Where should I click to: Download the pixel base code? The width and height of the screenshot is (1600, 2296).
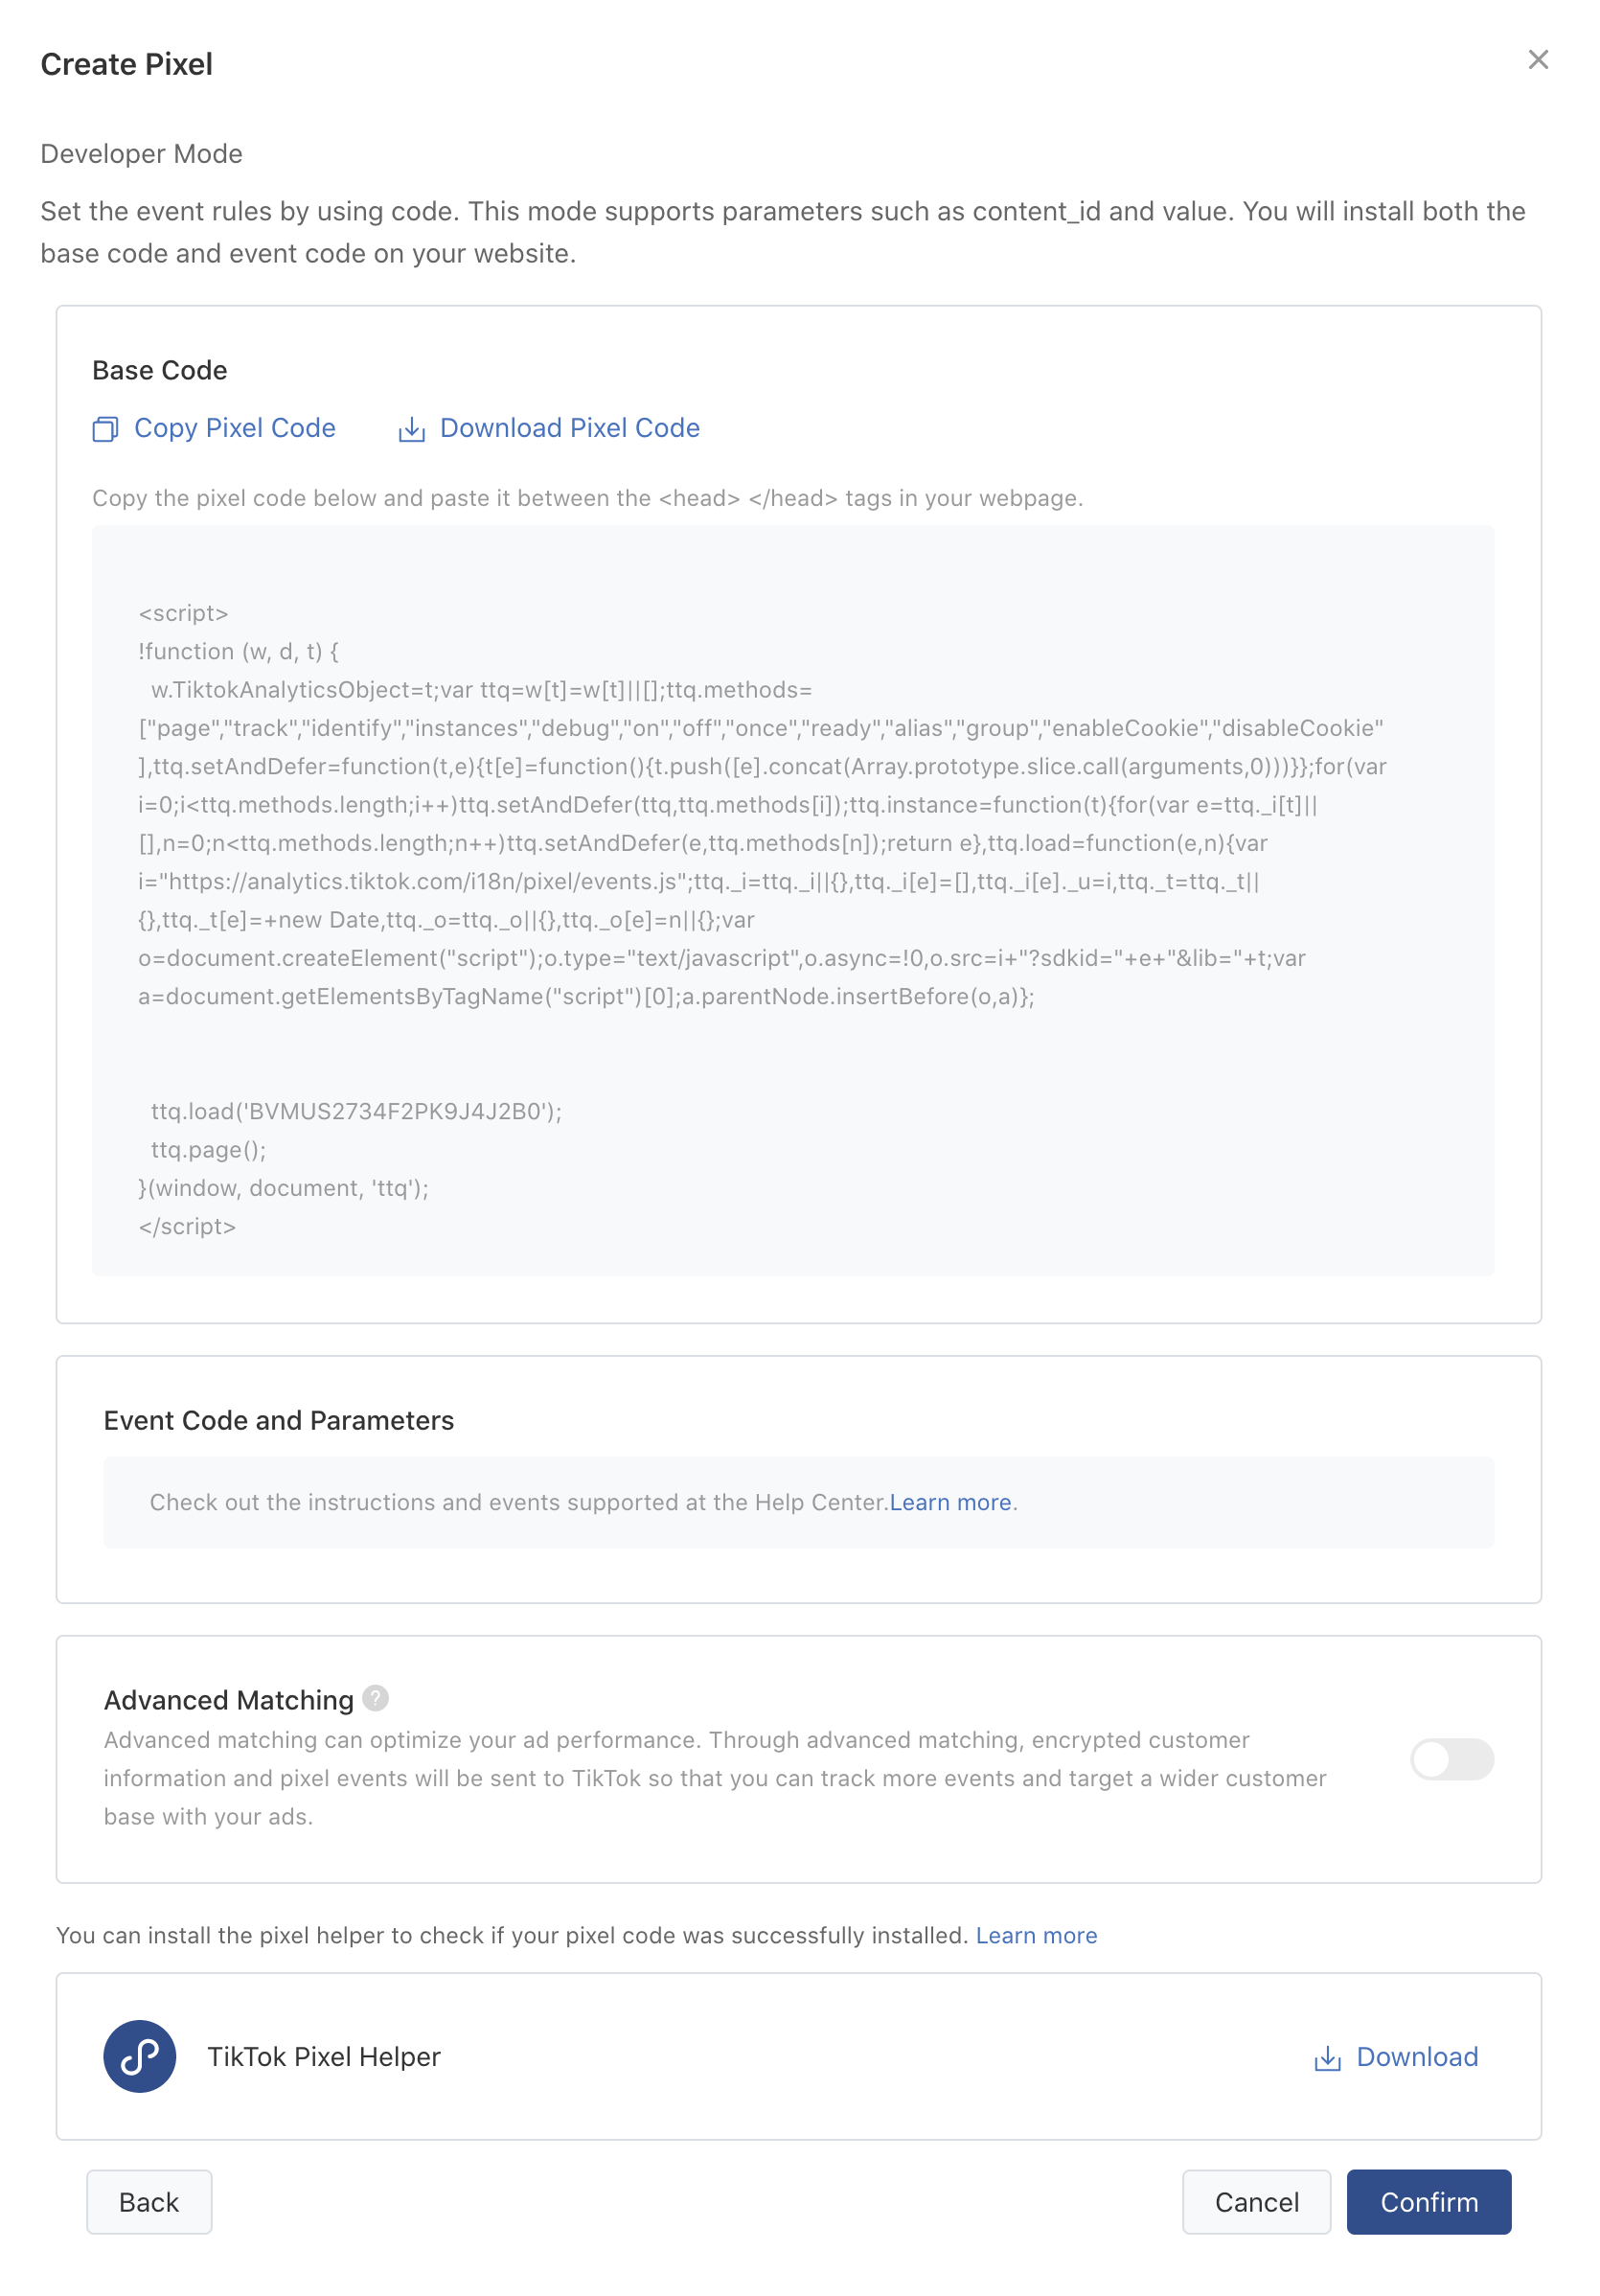pos(569,429)
